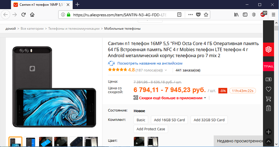Image resolution: width=279 pixels, height=147 pixels.
Task: Click the browser forward arrow
Action: pyautogui.click(x=15, y=15)
